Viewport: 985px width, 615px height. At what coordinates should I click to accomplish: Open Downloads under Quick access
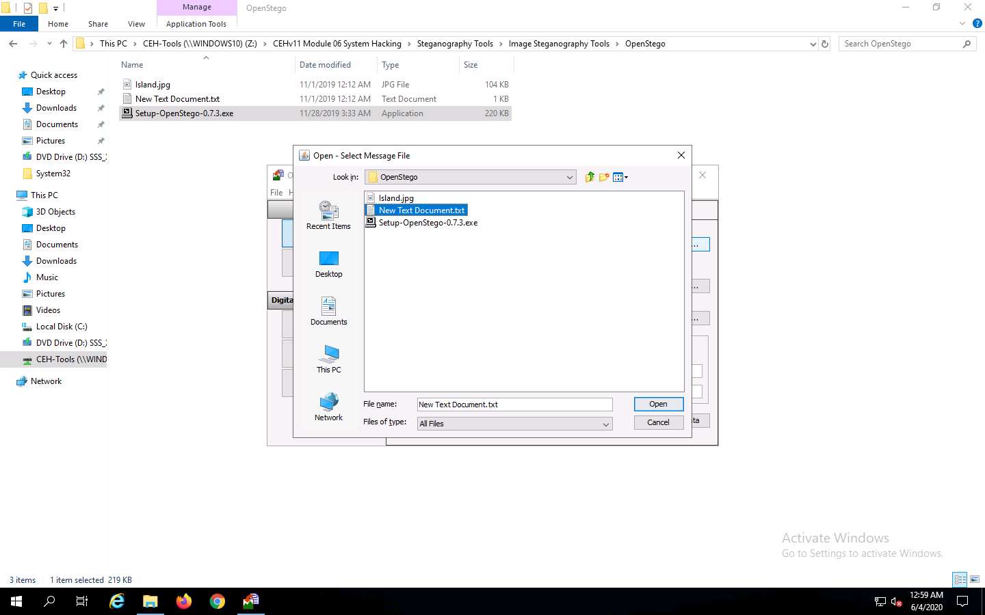point(56,108)
